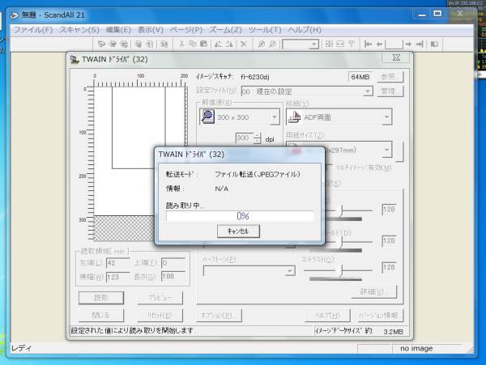This screenshot has width=486, height=365.
Task: Go to previous page with toolbar arrow
Action: click(379, 45)
